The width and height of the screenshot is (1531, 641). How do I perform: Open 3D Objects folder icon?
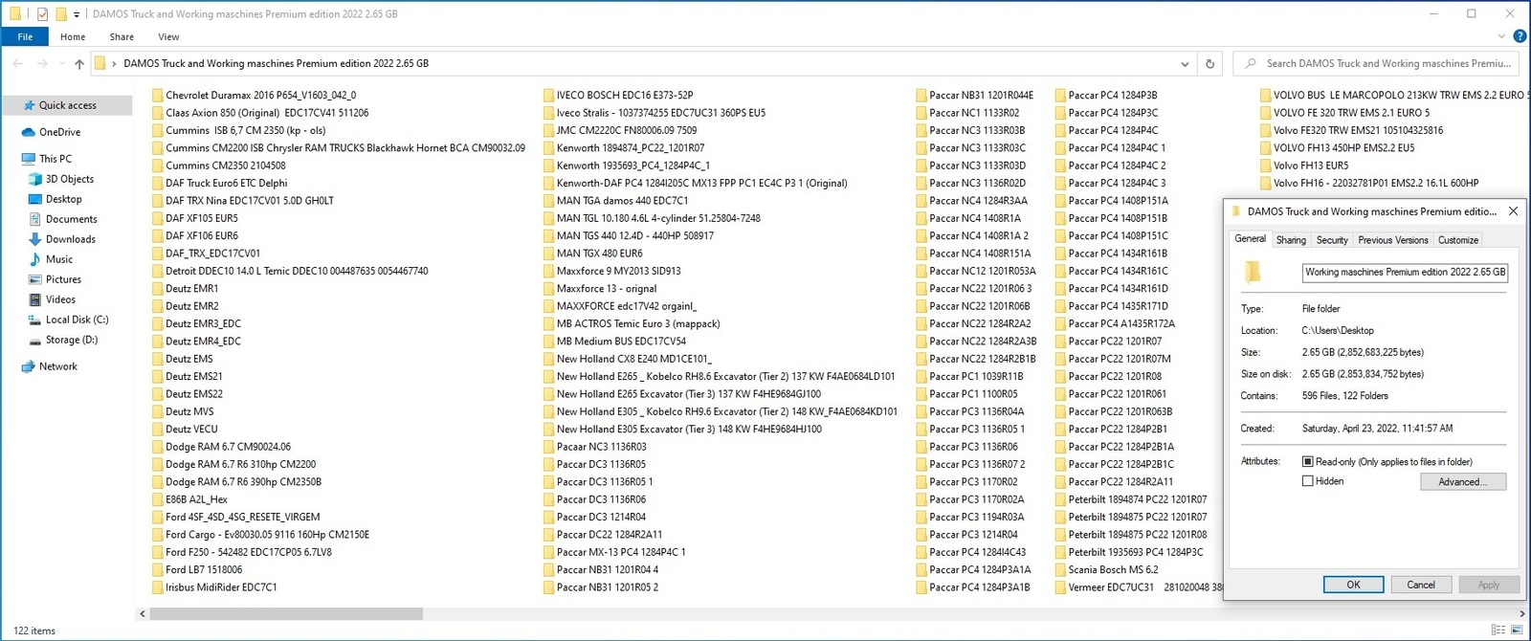coord(35,179)
